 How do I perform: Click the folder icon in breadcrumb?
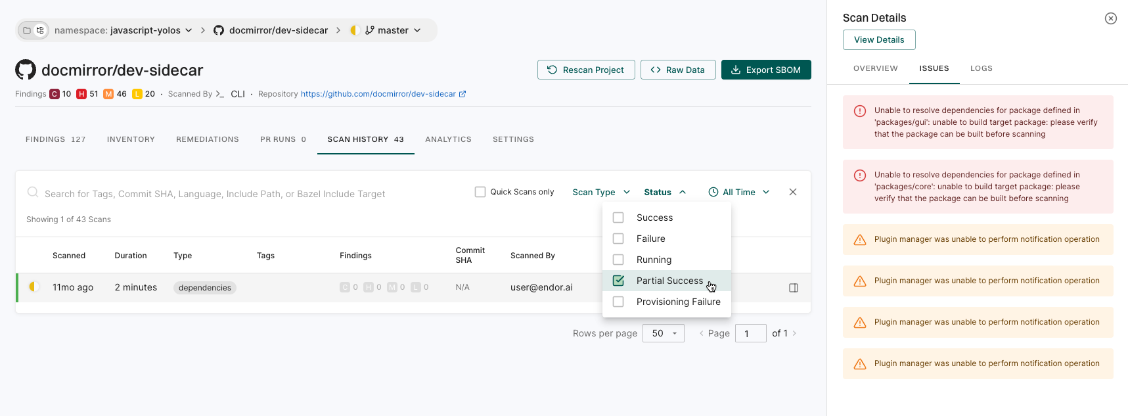point(27,30)
